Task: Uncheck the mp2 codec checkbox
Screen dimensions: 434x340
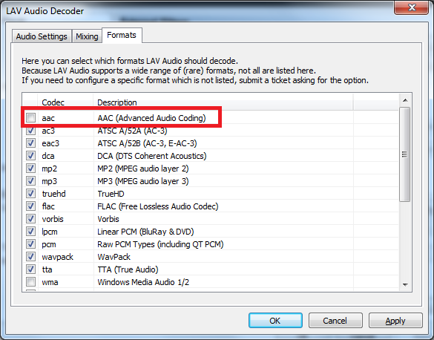Action: pyautogui.click(x=30, y=169)
